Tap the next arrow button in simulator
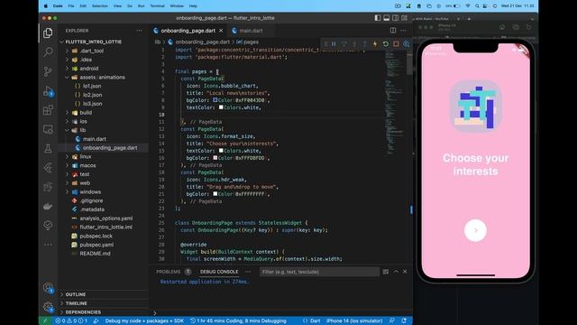Image resolution: width=577 pixels, height=325 pixels. click(475, 230)
